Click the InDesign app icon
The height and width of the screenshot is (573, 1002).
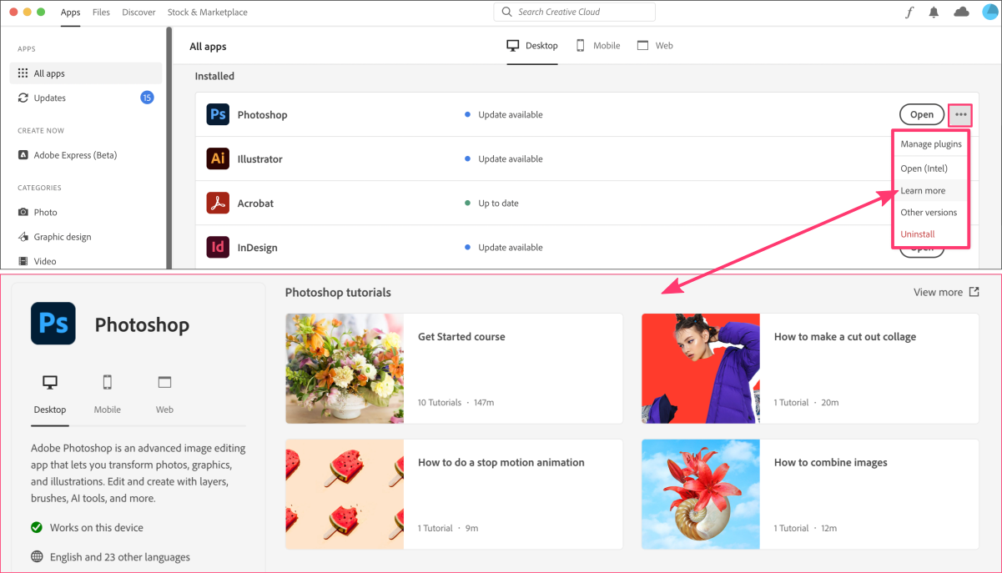[218, 247]
